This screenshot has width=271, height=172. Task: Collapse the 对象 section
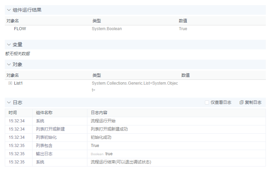tap(9, 64)
